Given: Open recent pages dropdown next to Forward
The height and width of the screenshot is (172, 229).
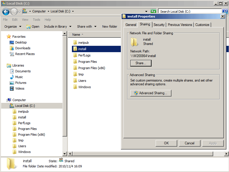Looking at the screenshot, I should pos(20,12).
